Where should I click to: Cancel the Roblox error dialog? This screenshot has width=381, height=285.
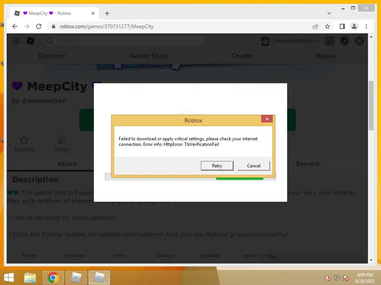[253, 166]
